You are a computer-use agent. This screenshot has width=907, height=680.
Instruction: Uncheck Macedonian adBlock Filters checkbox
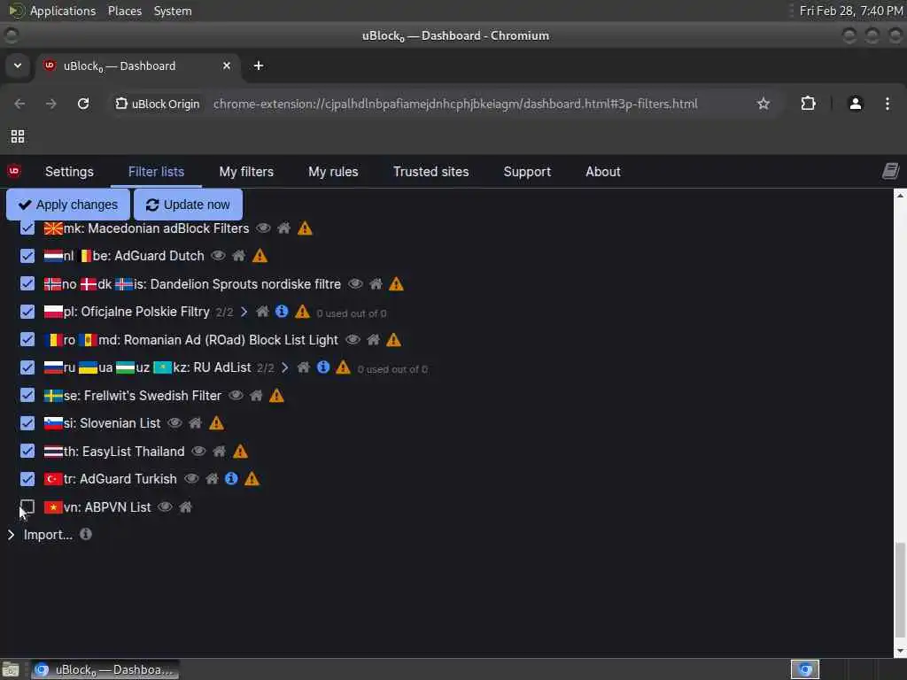coord(27,228)
